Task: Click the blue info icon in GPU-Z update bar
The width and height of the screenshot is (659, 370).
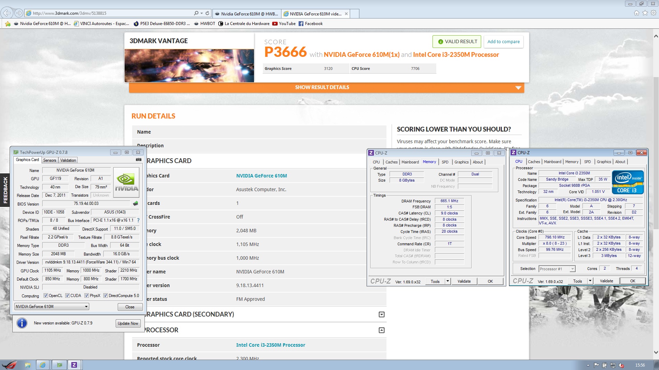Action: [22, 323]
